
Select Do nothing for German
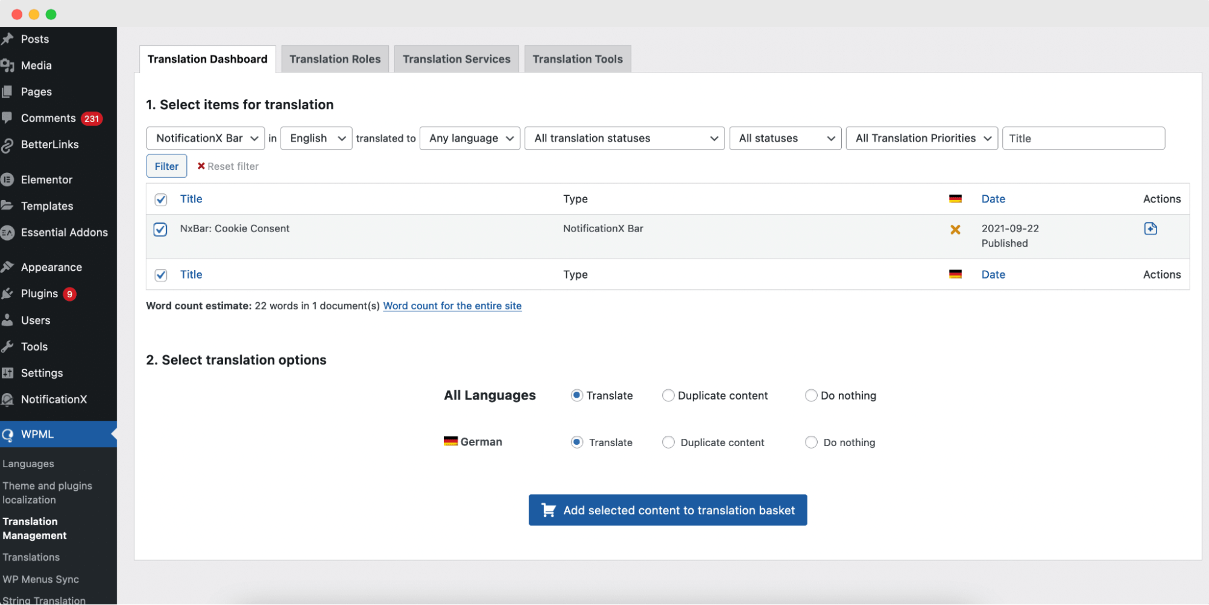coord(811,442)
